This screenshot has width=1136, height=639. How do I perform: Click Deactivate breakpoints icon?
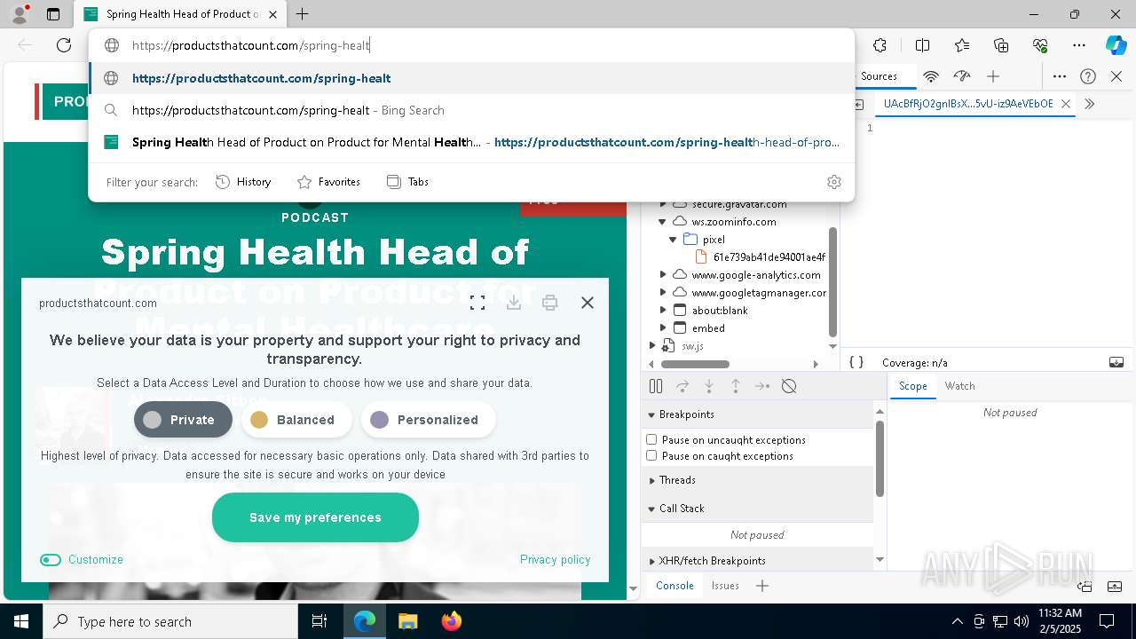(x=789, y=386)
